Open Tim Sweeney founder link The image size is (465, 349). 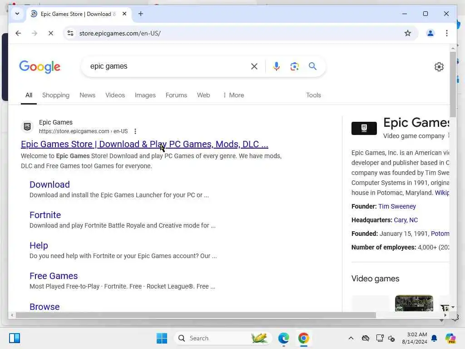pos(397,206)
